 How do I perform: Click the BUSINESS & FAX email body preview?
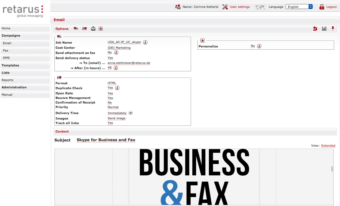[194, 177]
